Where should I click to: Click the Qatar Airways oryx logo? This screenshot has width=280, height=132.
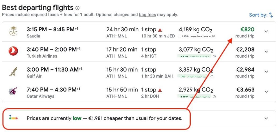point(13,91)
